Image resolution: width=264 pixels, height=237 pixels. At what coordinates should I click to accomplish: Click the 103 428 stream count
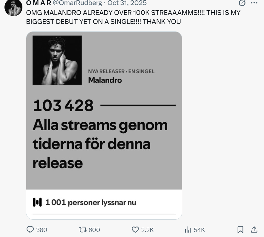click(63, 105)
